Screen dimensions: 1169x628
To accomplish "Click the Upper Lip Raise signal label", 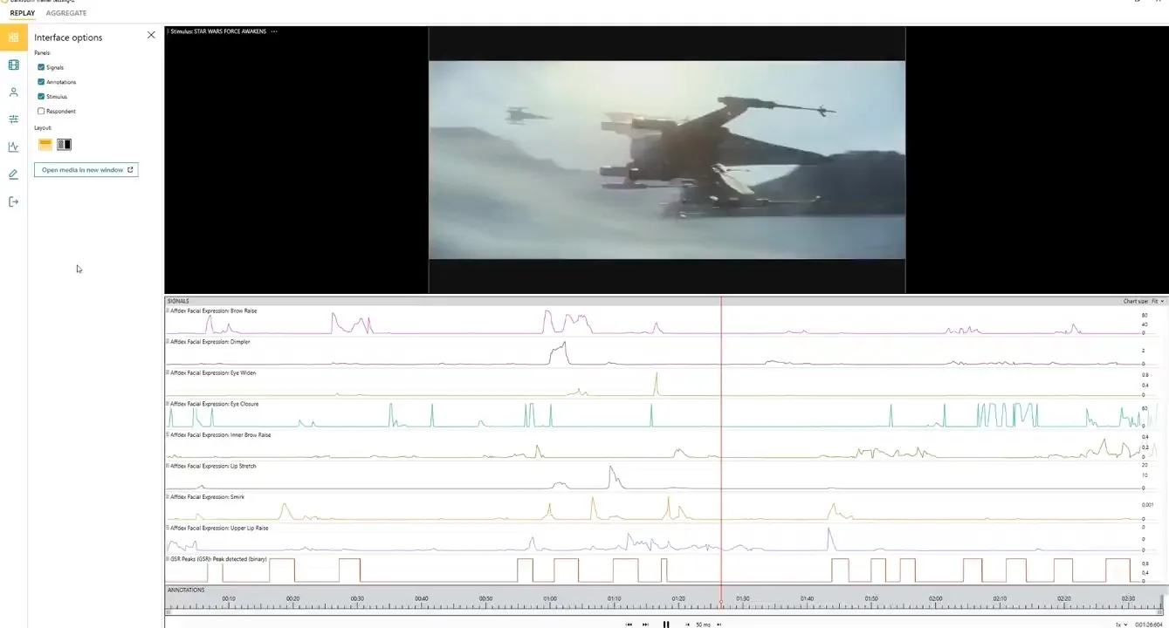I will (220, 528).
